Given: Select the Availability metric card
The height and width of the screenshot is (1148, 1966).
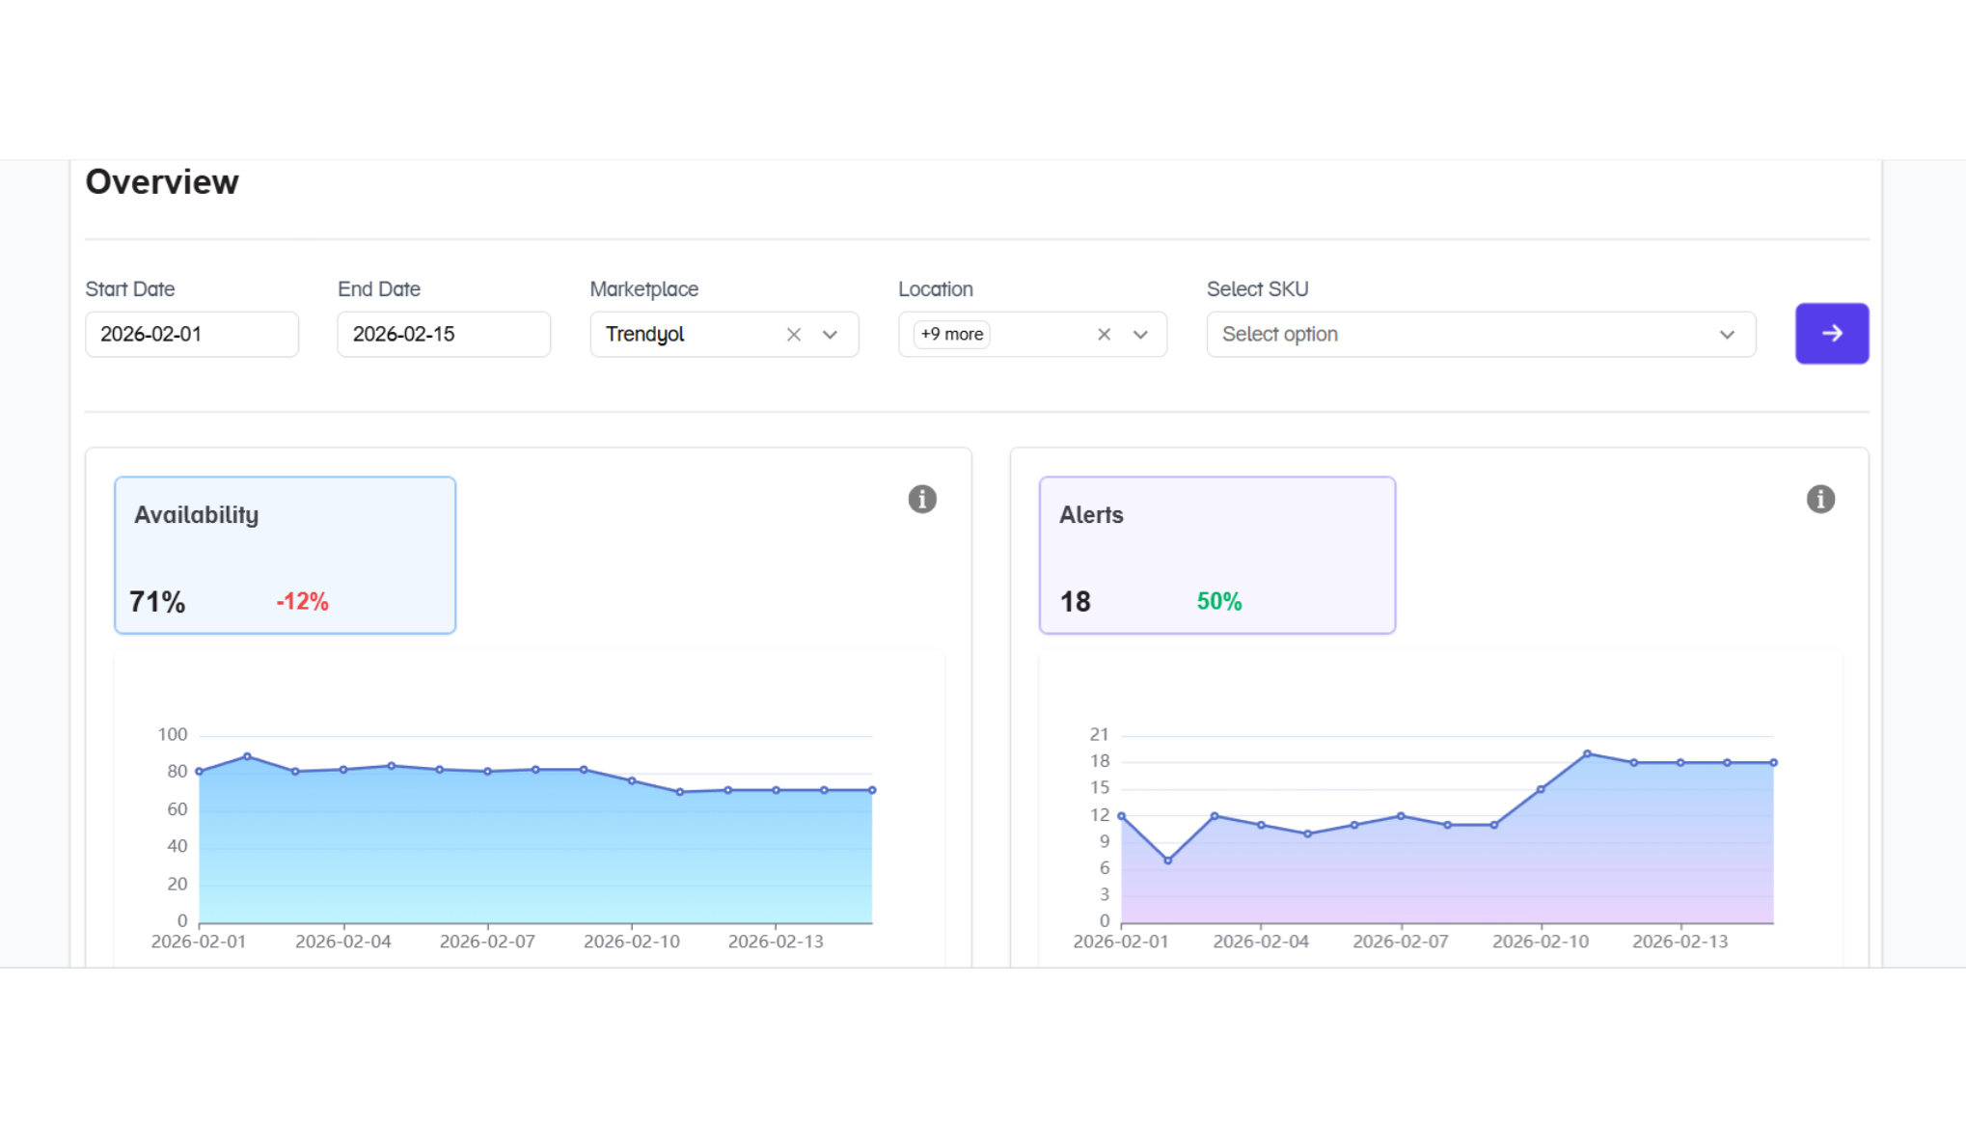Looking at the screenshot, I should pyautogui.click(x=285, y=555).
